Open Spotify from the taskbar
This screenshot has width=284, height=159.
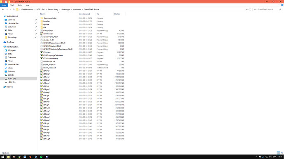click(41, 157)
